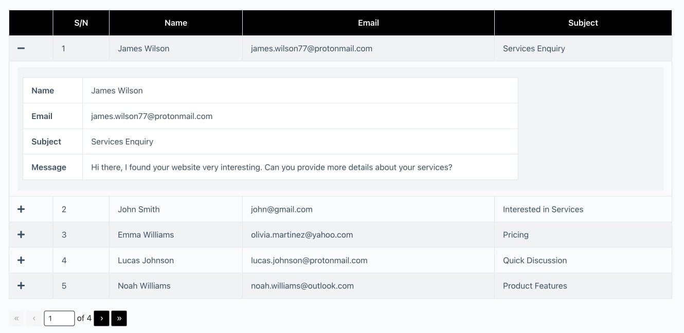Image resolution: width=684 pixels, height=333 pixels.
Task: Click the John Smith name cell
Action: coord(176,209)
